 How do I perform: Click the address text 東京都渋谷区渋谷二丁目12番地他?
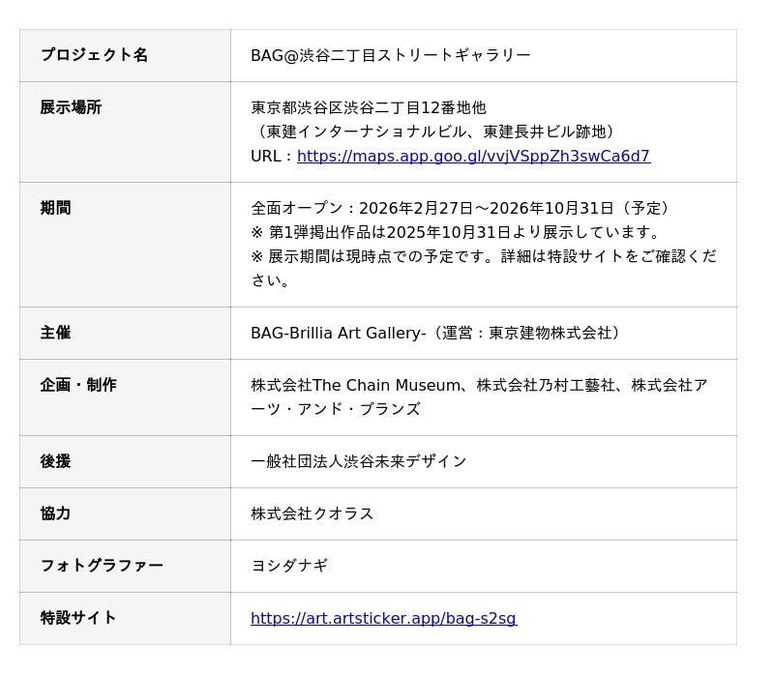[369, 107]
